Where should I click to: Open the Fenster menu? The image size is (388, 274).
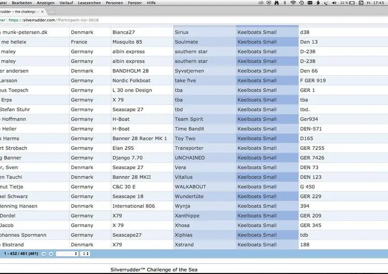point(135,3)
